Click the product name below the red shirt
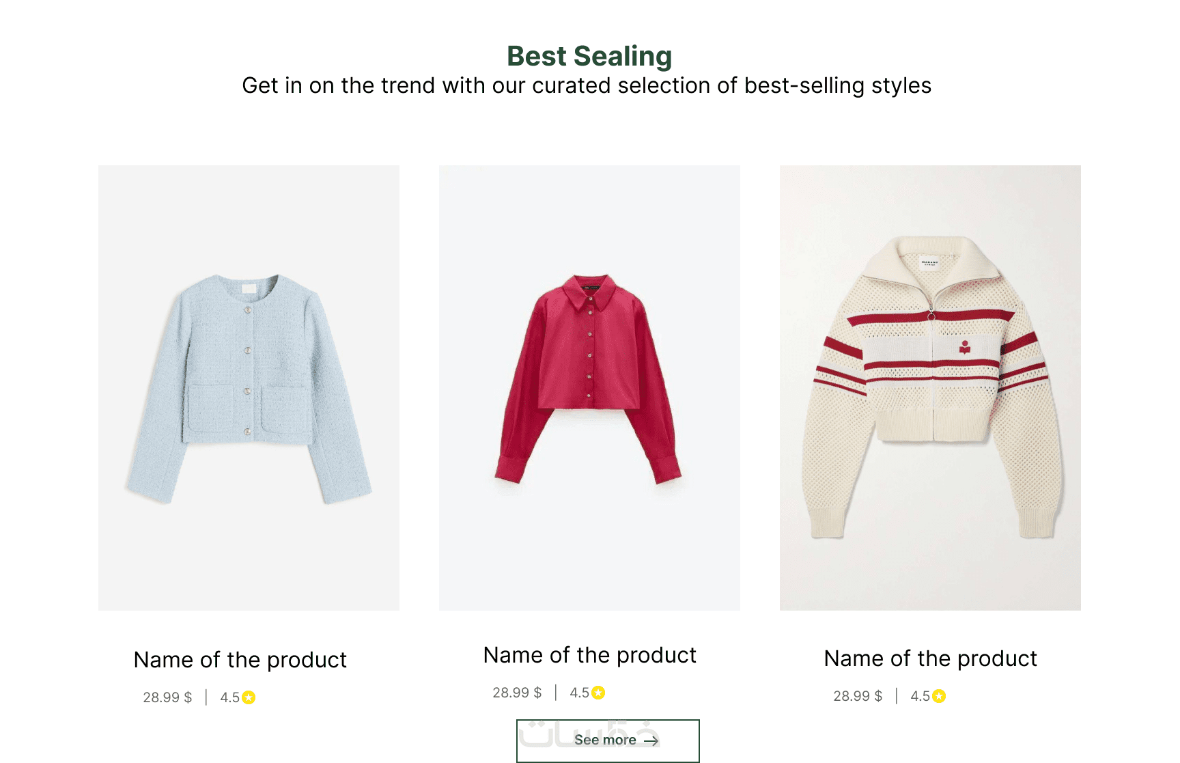 [589, 655]
